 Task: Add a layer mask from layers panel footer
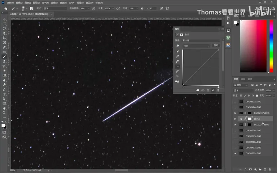250,169
